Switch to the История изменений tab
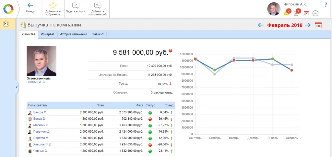 point(73,34)
